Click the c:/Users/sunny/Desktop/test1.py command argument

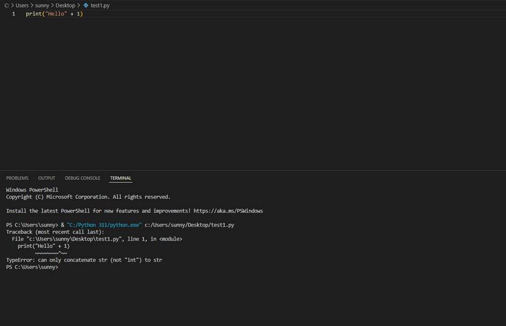pyautogui.click(x=190, y=225)
